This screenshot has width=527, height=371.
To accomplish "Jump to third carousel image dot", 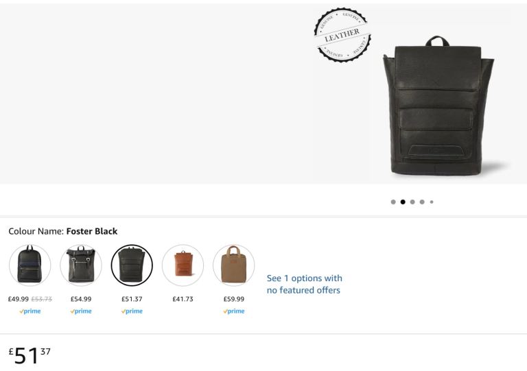I will click(x=412, y=202).
